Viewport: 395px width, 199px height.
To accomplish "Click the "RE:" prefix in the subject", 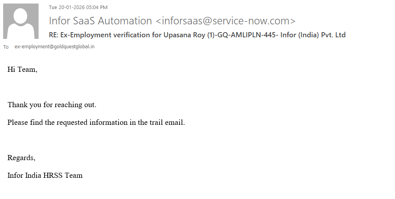I will pyautogui.click(x=54, y=35).
